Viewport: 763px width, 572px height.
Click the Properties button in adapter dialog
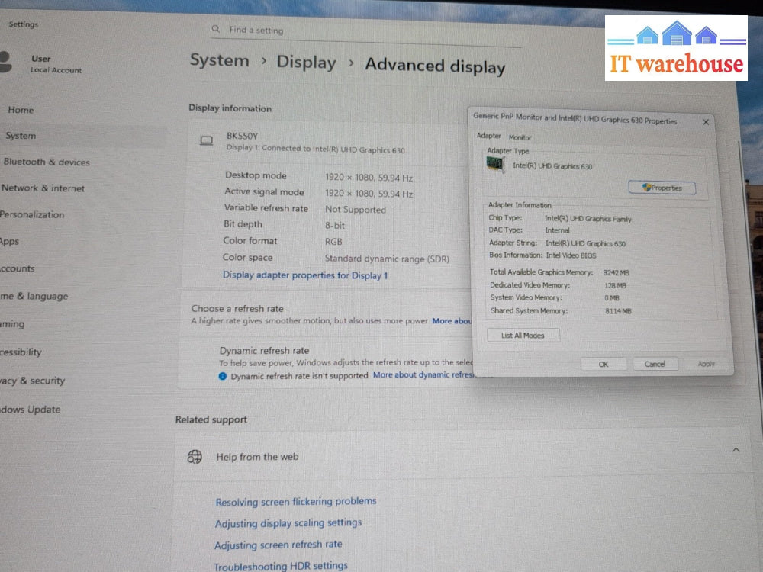[662, 188]
